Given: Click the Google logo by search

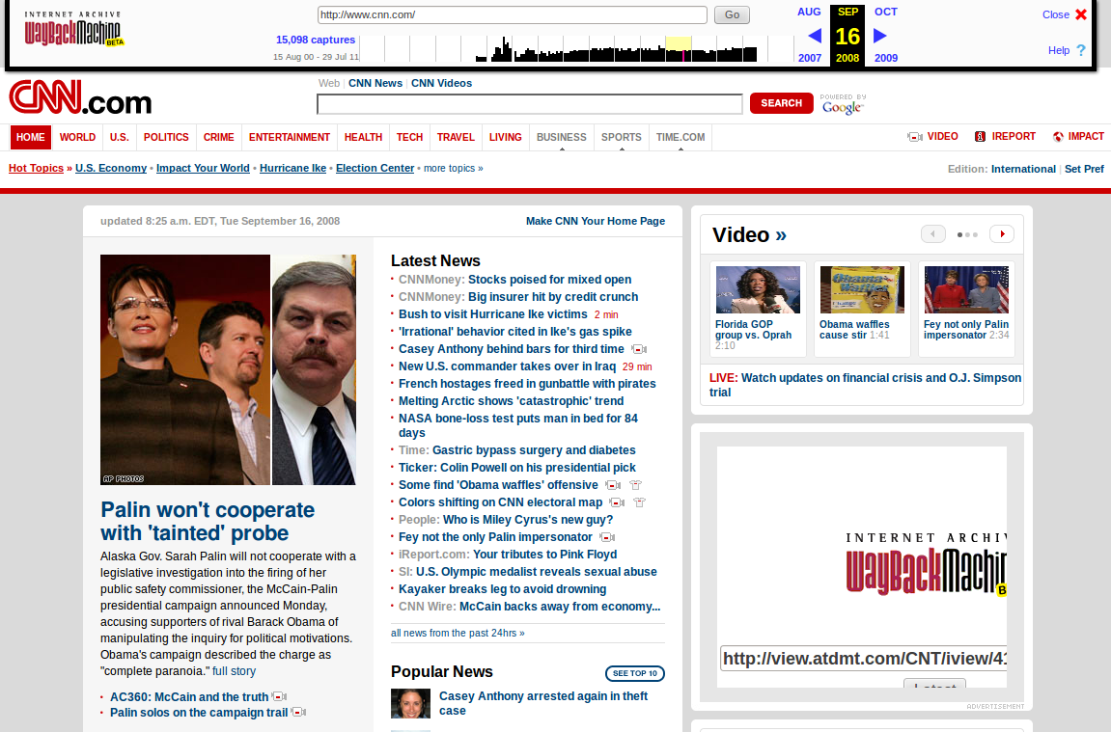Looking at the screenshot, I should 843,107.
